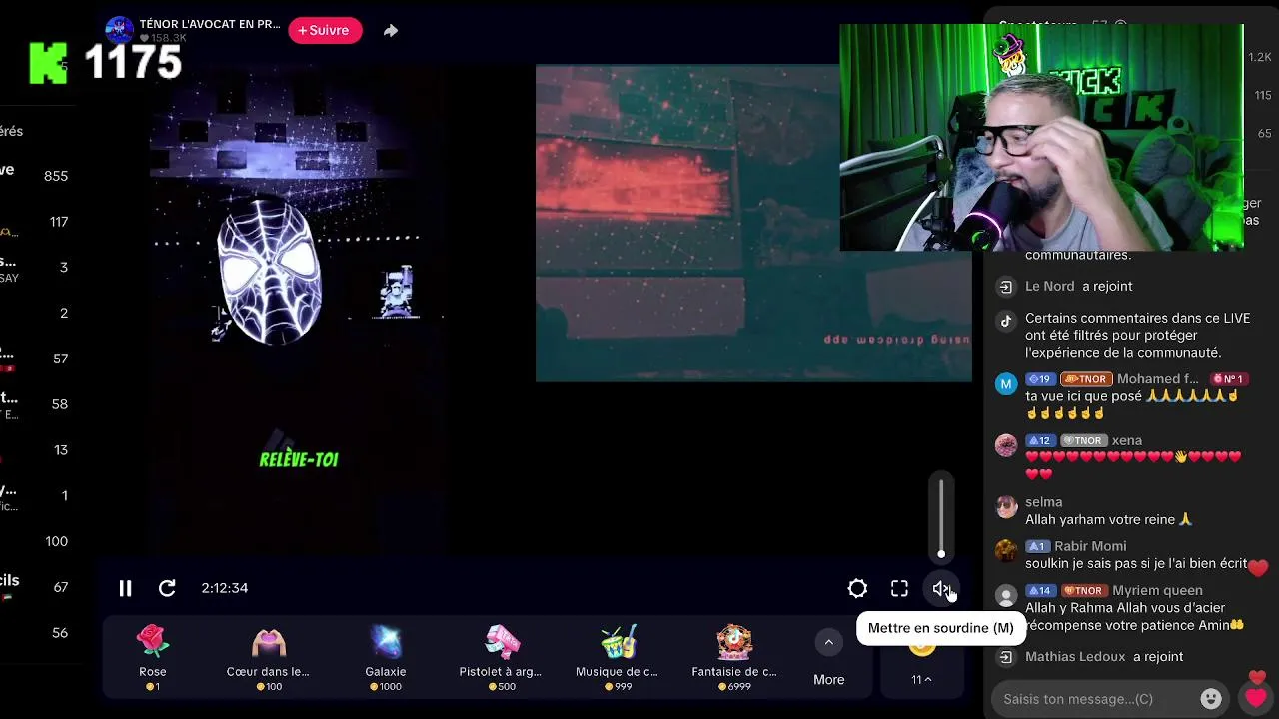The image size is (1279, 719).
Task: Click the webcam overlay of streamer
Action: pyautogui.click(x=1041, y=137)
